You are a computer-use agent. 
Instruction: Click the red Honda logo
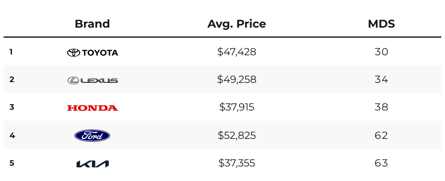[92, 108]
